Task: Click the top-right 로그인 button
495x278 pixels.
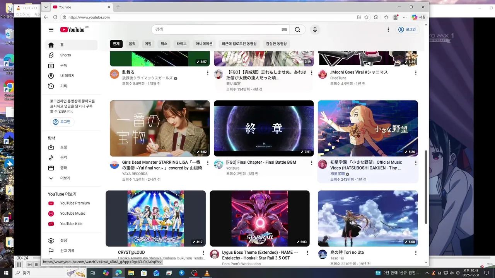Action: click(x=408, y=30)
